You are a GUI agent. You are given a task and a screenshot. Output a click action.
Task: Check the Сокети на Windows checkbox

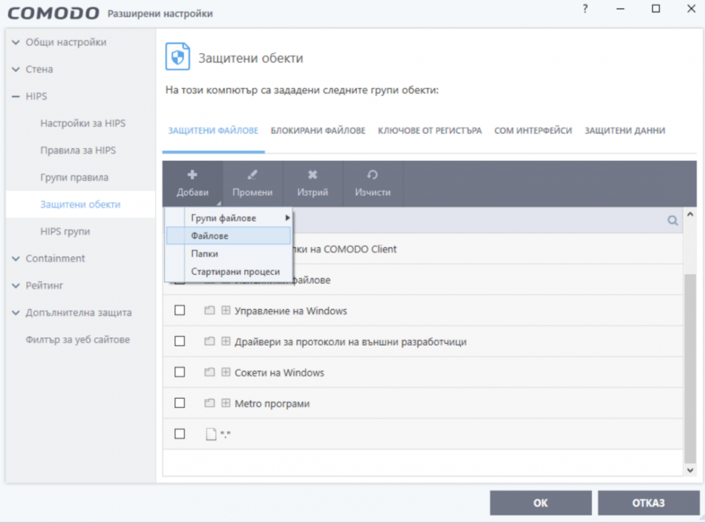(179, 372)
